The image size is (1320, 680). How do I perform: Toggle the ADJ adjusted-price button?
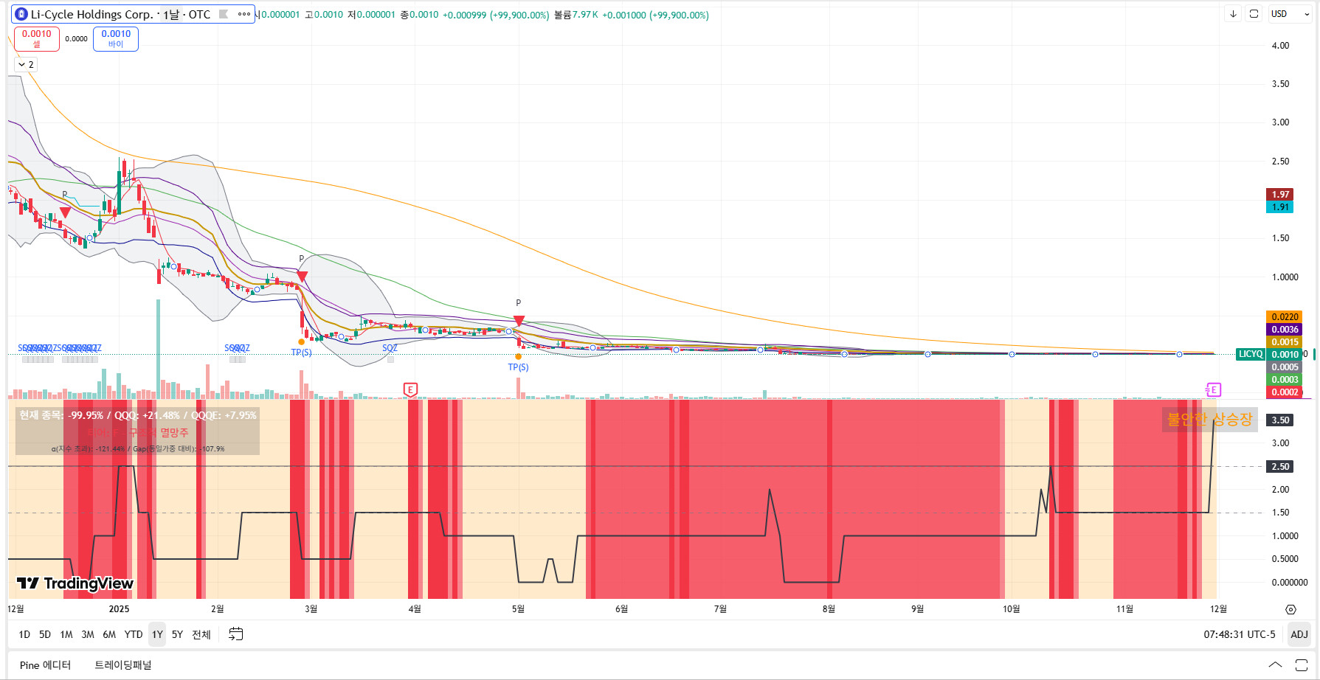[1299, 634]
